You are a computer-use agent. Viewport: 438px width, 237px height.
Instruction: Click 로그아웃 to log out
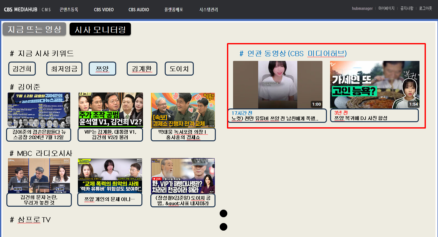coord(426,8)
